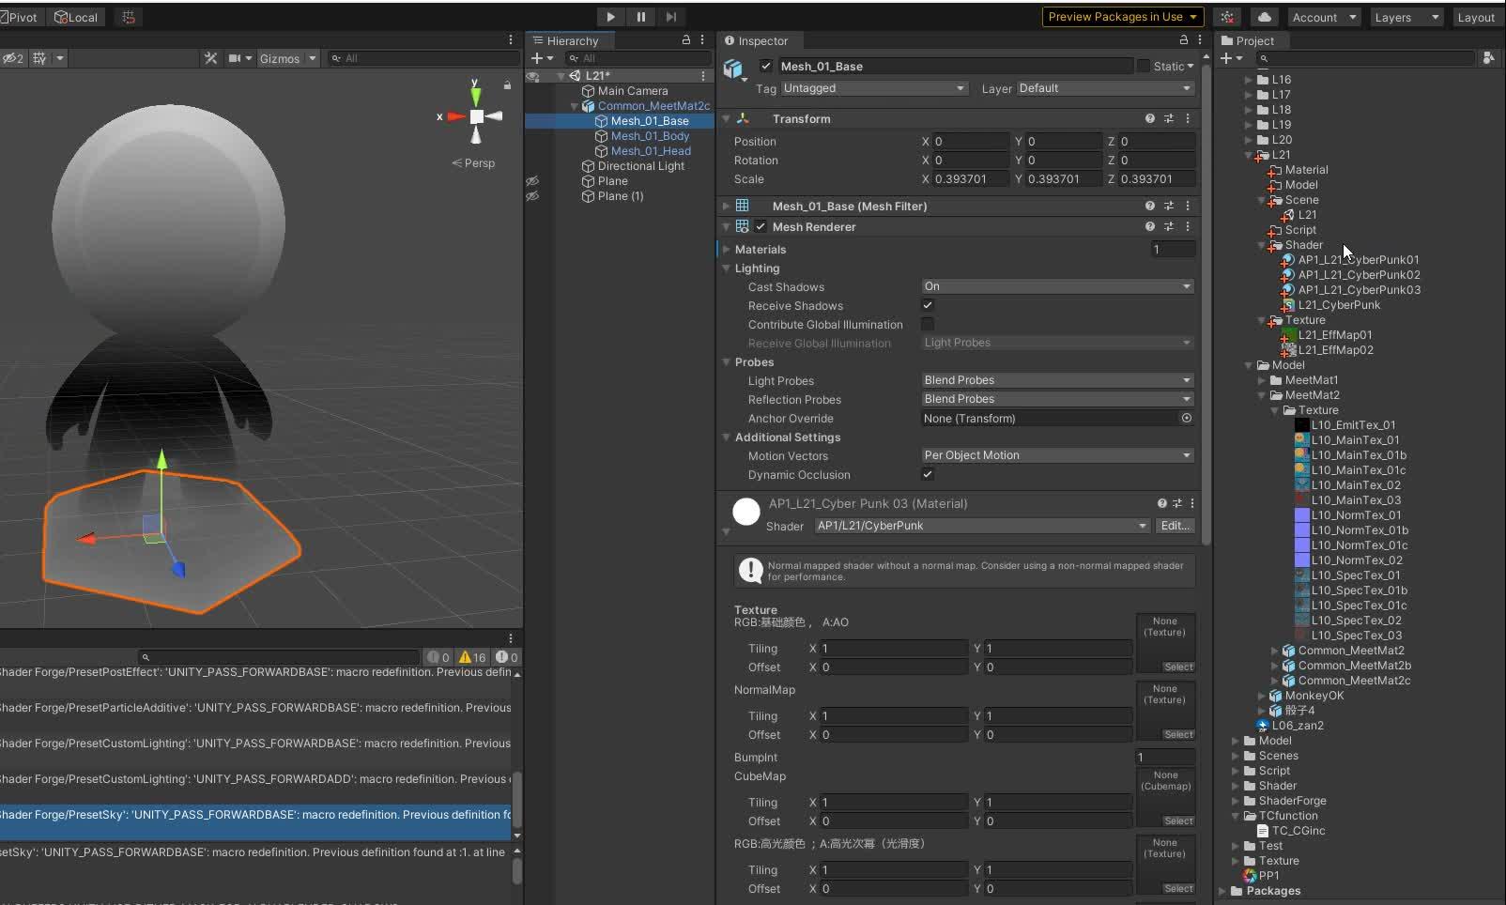The height and width of the screenshot is (905, 1506).
Task: Disable Dynamic Occlusion
Action: click(x=928, y=475)
